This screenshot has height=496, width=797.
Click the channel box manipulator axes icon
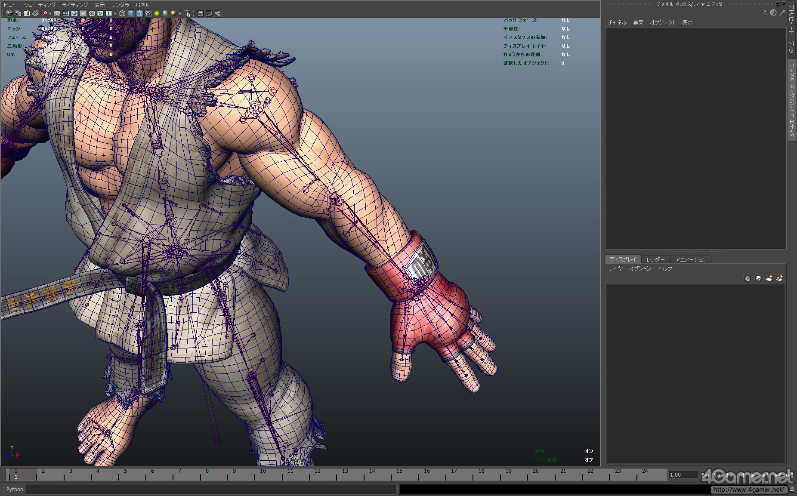764,13
